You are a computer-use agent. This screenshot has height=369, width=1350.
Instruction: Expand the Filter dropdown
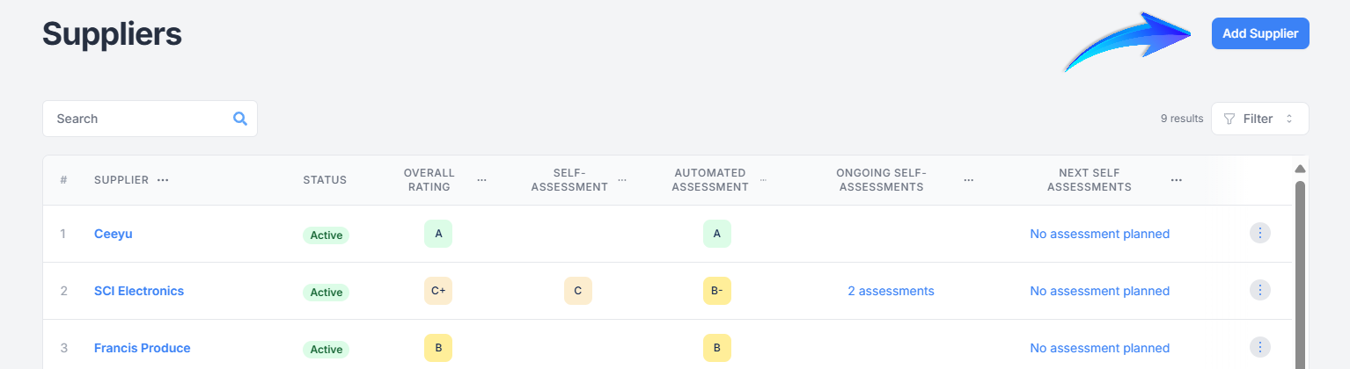click(1259, 119)
